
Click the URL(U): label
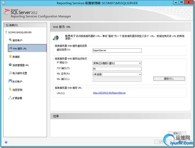[61, 93]
